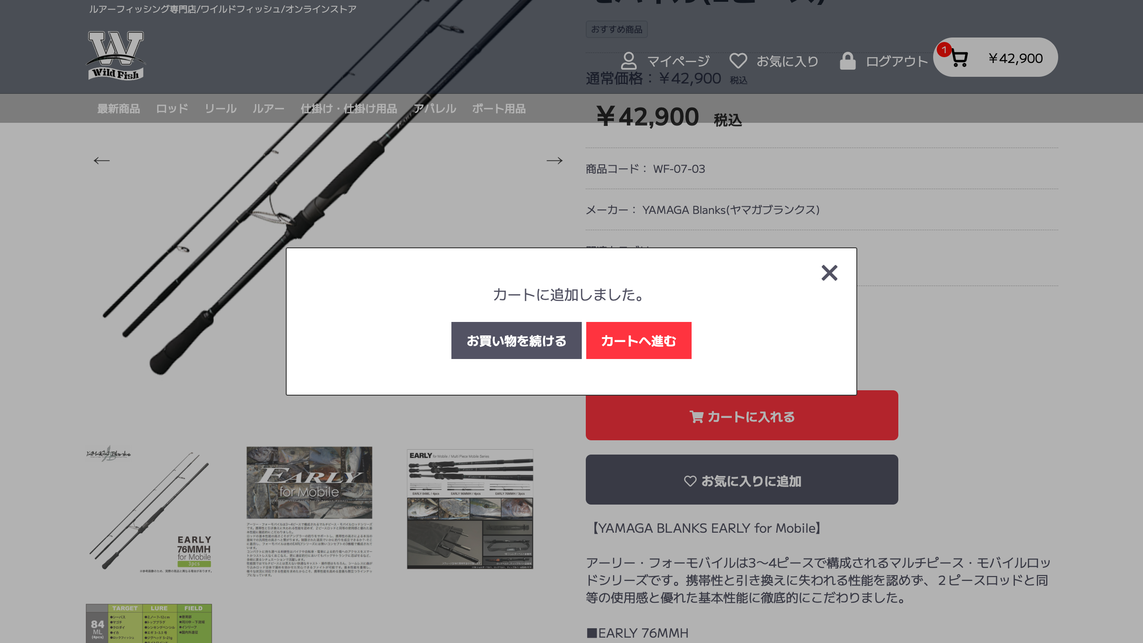Click お買い物を続ける to continue shopping

pyautogui.click(x=517, y=340)
